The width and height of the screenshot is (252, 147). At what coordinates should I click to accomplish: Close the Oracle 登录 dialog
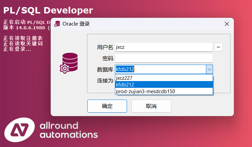pos(227,24)
